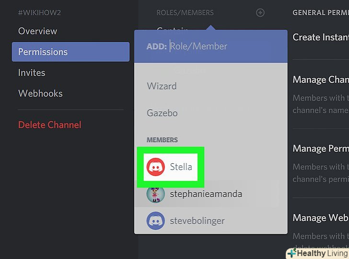Open the Webhooks settings page

[40, 93]
